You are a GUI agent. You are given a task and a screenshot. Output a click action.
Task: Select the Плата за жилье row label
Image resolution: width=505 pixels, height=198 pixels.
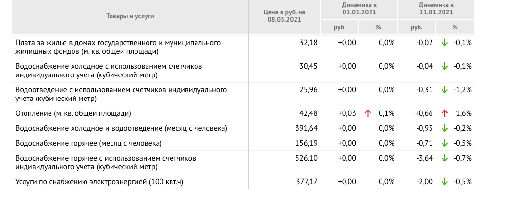pyautogui.click(x=118, y=47)
